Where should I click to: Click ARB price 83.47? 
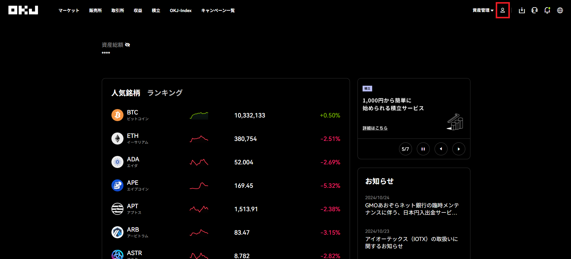click(242, 233)
